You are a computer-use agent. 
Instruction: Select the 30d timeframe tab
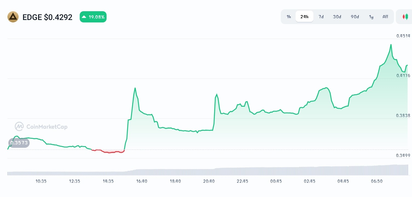coord(337,17)
